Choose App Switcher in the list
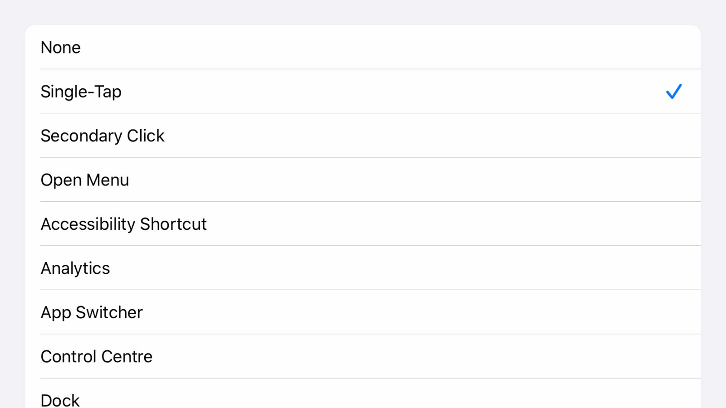The width and height of the screenshot is (726, 408). (363, 312)
